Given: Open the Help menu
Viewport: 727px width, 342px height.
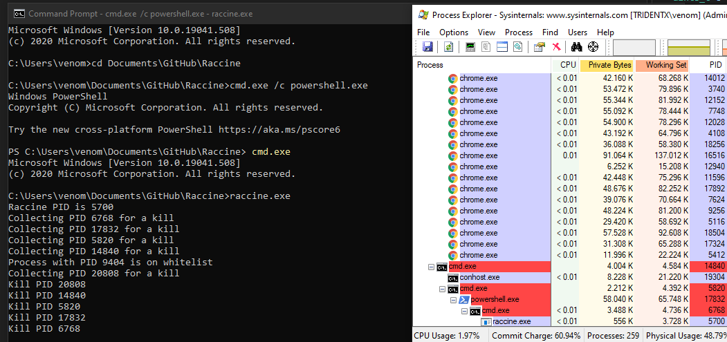Looking at the screenshot, I should click(x=605, y=32).
